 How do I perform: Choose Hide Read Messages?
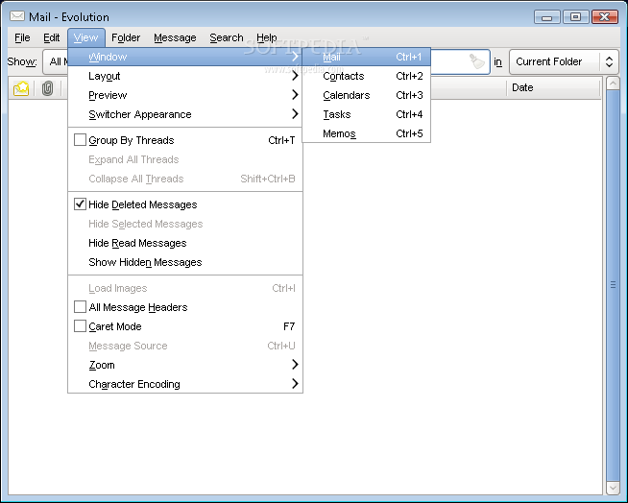(185, 243)
